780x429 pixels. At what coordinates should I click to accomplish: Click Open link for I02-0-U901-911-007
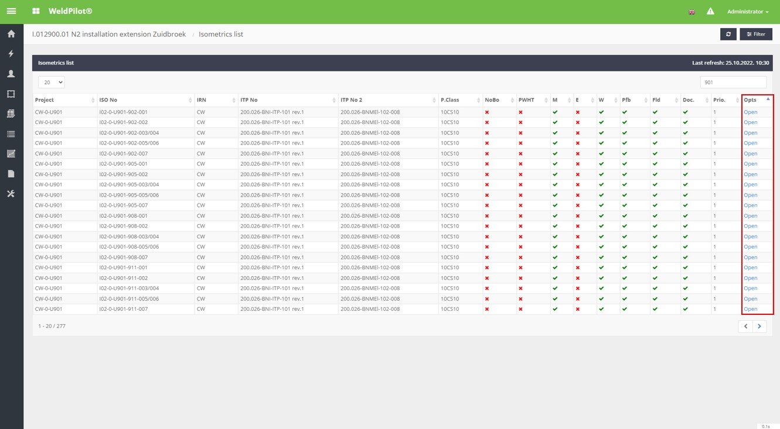pos(750,309)
